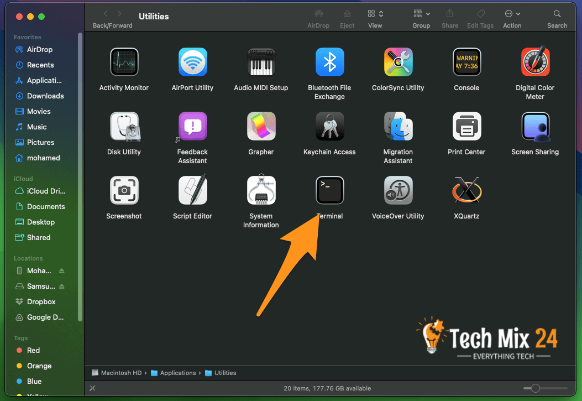Click the Console app icon
582x401 pixels.
(466, 62)
